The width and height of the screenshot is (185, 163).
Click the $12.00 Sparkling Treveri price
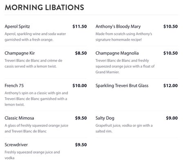tap(171, 86)
